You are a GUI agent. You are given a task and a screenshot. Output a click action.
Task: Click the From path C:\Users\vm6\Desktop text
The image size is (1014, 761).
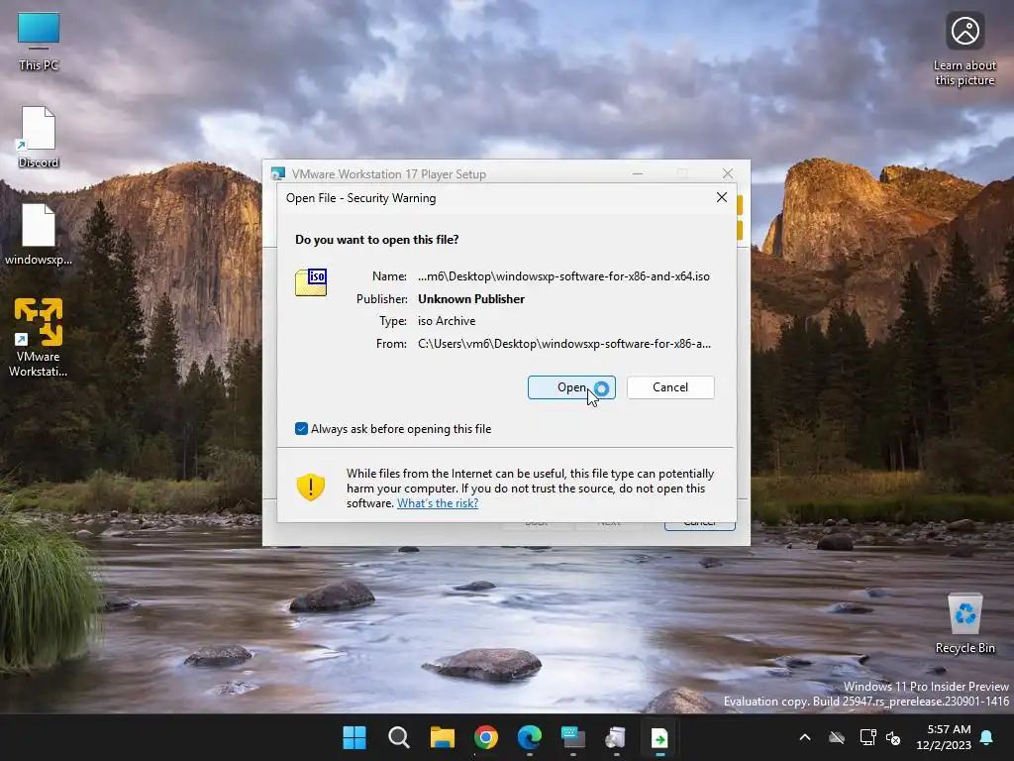pyautogui.click(x=563, y=344)
